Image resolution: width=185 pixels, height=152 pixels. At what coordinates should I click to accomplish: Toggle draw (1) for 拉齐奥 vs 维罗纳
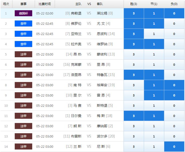pos(154,44)
